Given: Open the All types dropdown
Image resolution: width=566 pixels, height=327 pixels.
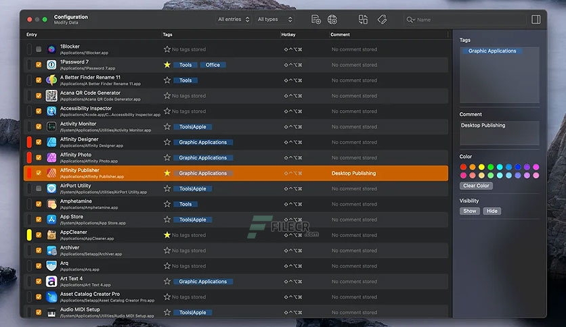Looking at the screenshot, I should click(x=275, y=20).
